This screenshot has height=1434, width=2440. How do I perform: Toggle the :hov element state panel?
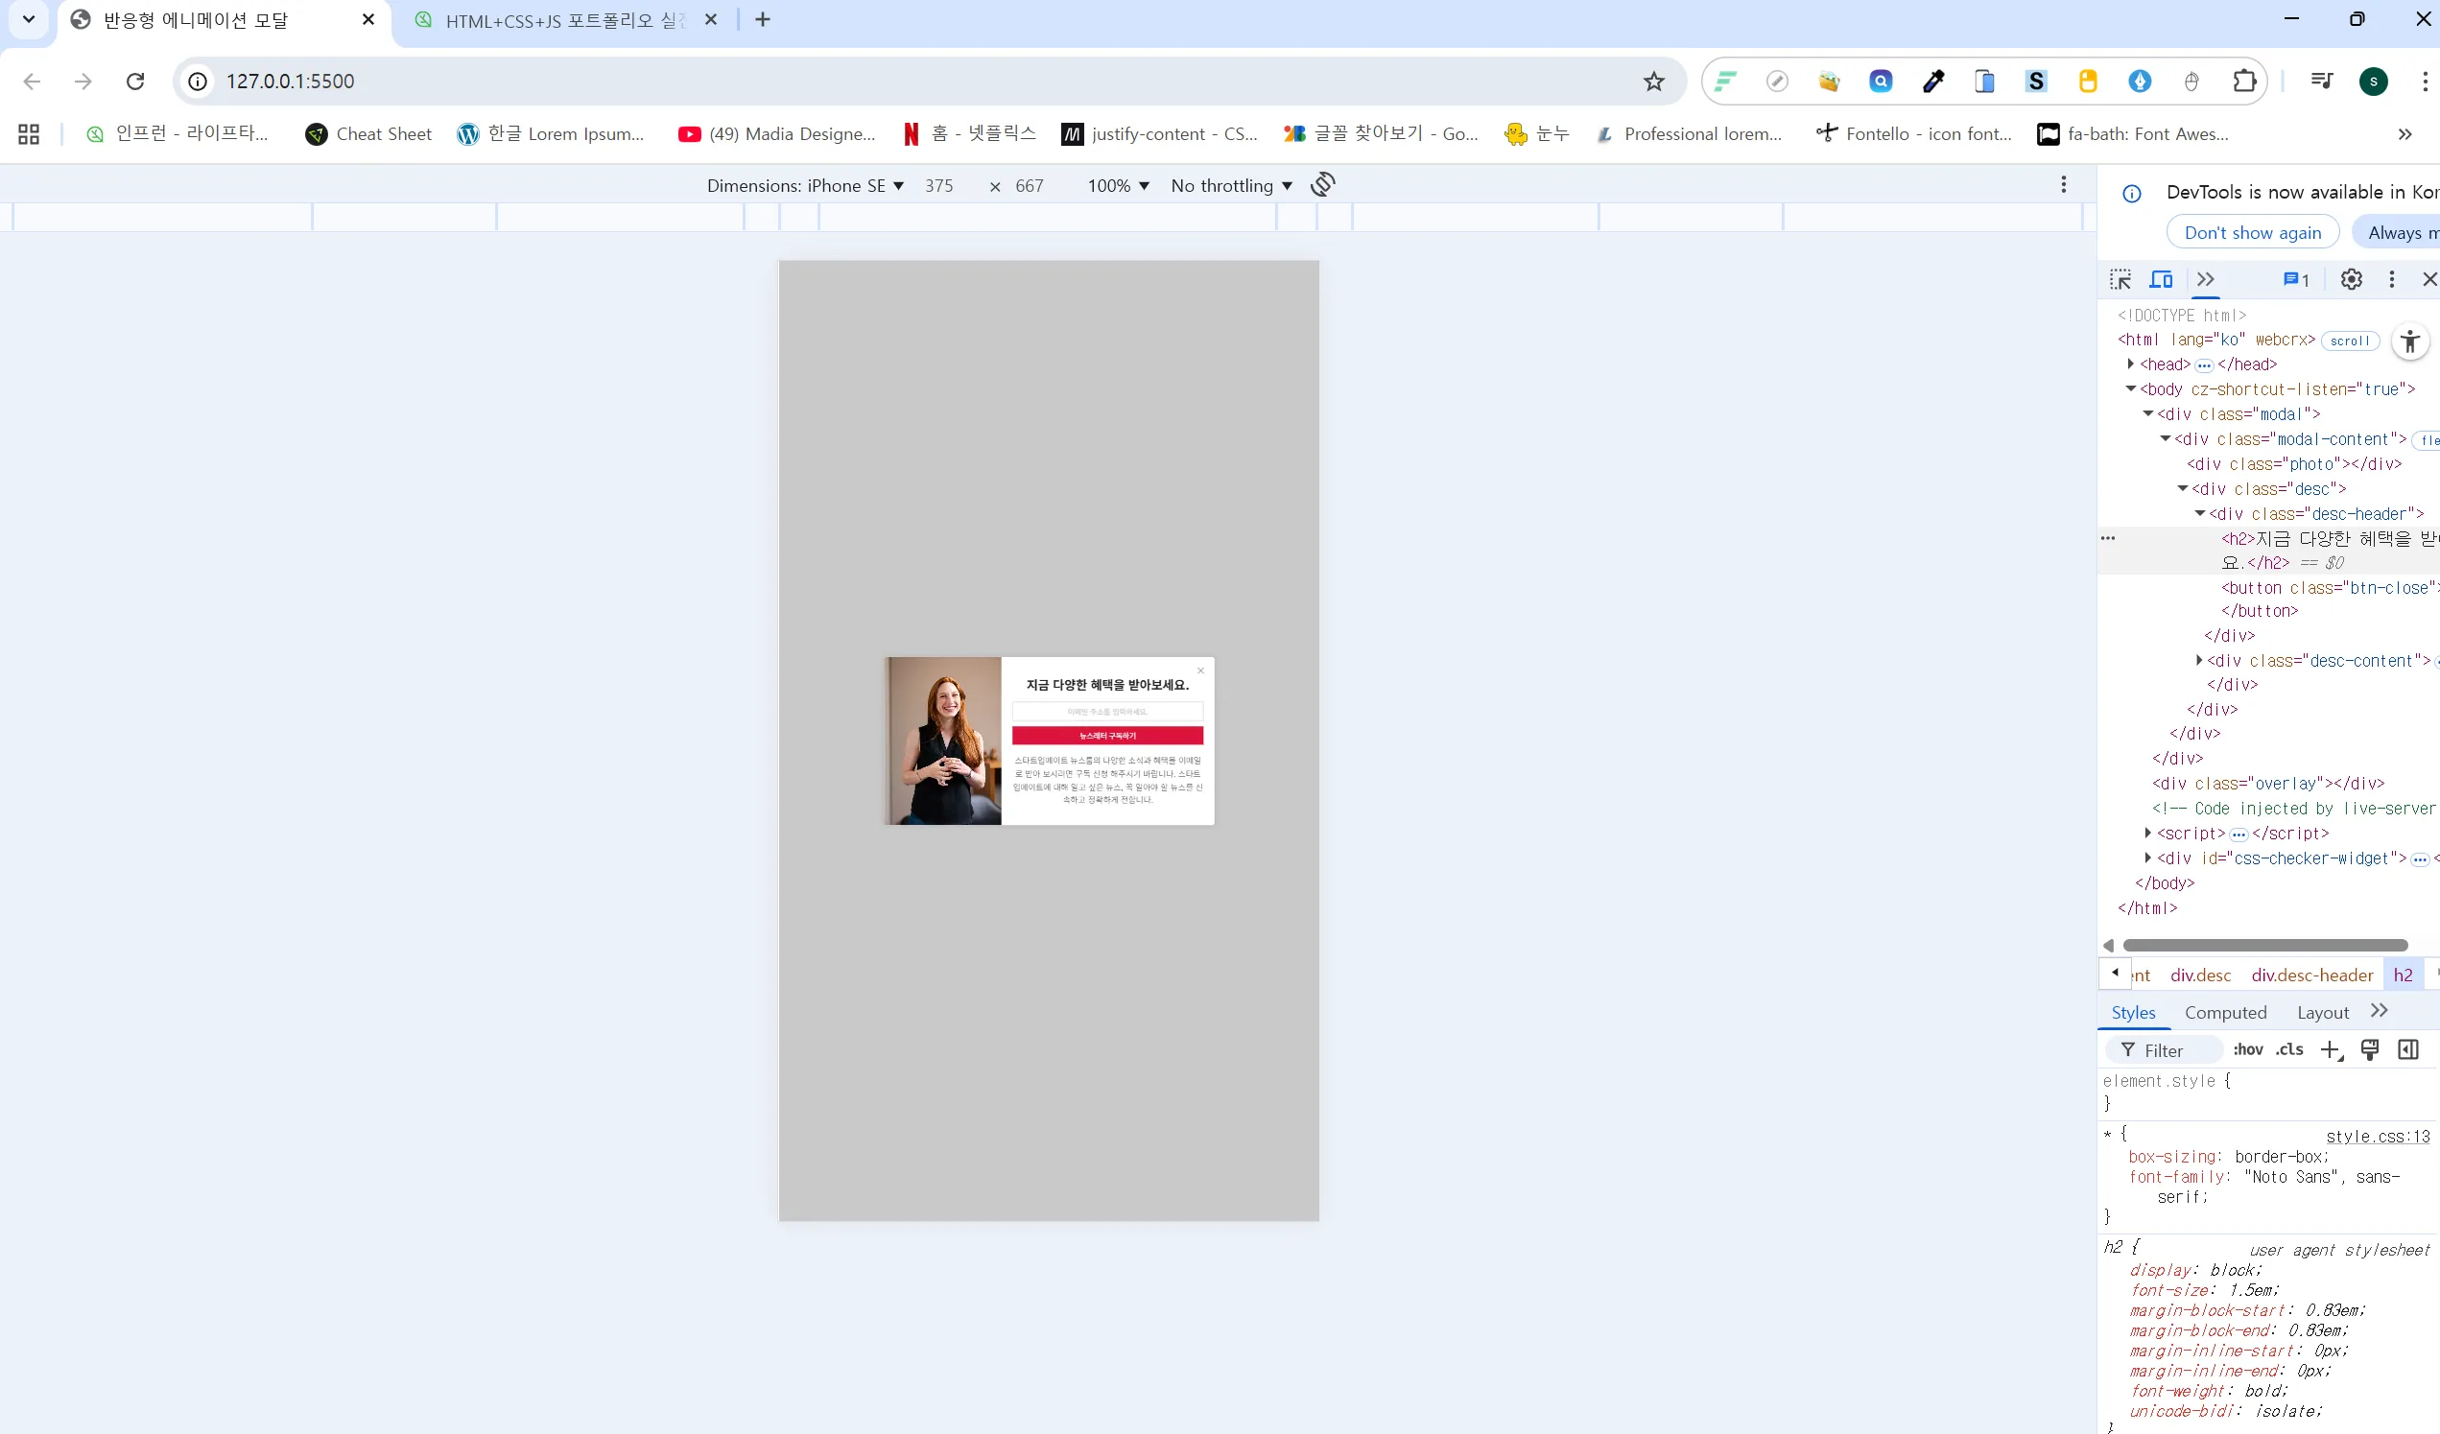click(2247, 1049)
